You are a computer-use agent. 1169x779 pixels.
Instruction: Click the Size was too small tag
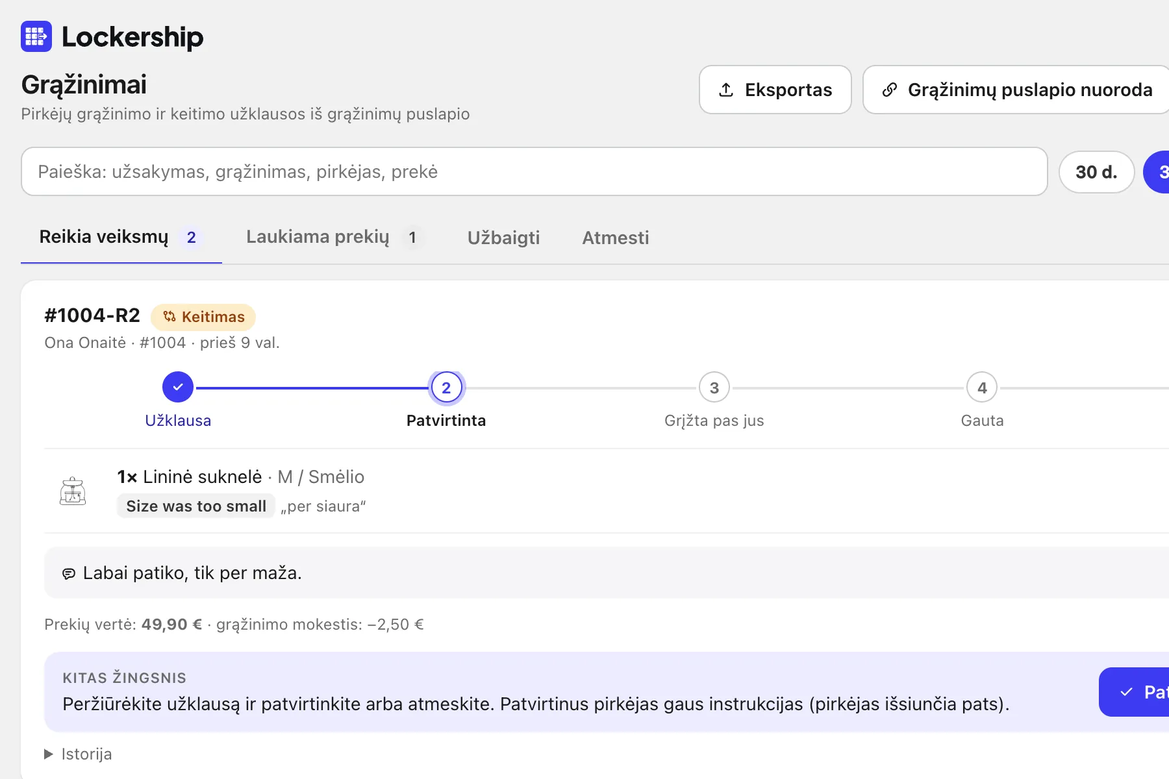(x=196, y=506)
